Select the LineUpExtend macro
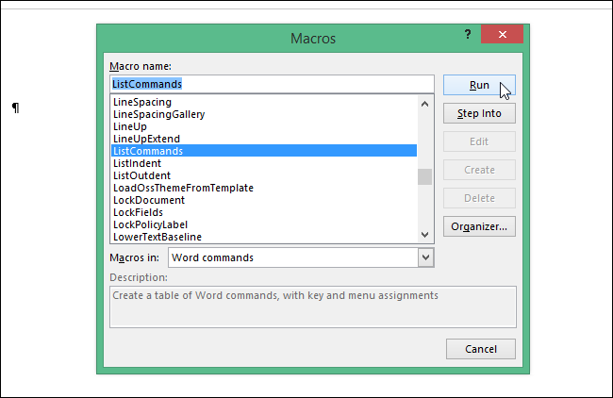Screen dimensions: 613x398 pos(264,139)
